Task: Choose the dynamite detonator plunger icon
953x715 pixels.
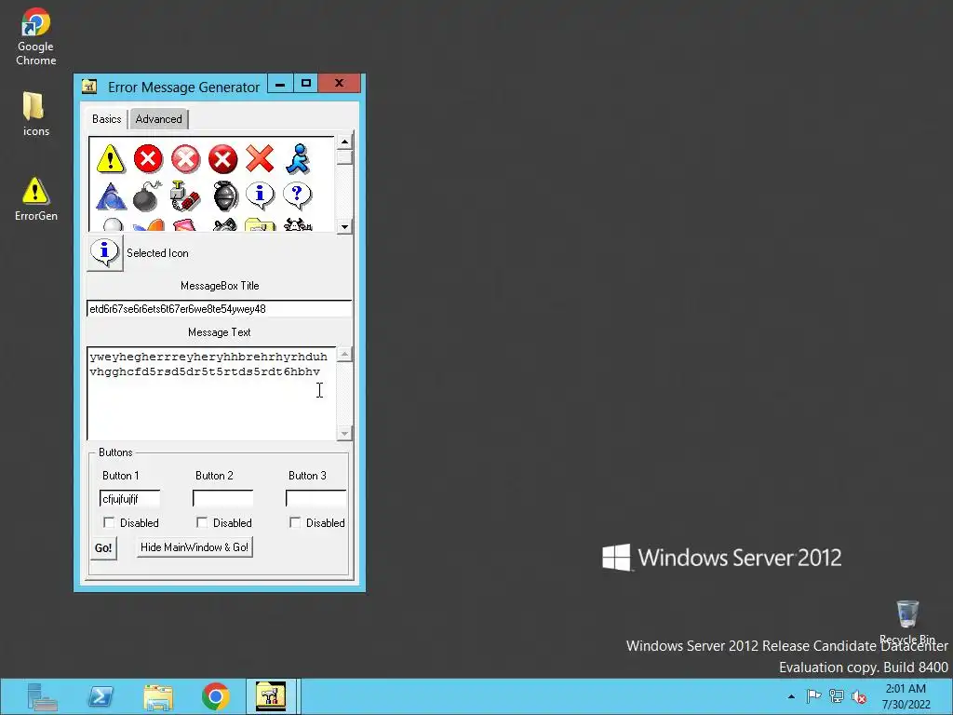Action: tap(185, 196)
